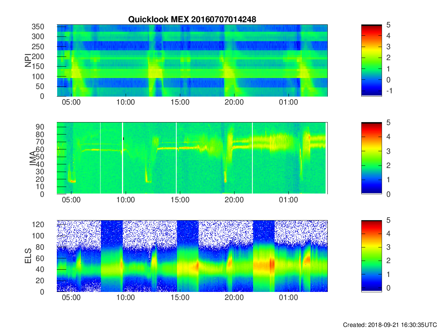Click value -1 on NPI colorbar
437x328 pixels.
click(389, 91)
